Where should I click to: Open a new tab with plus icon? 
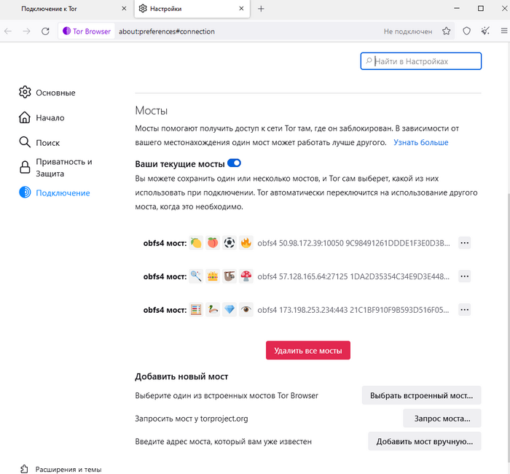[261, 9]
